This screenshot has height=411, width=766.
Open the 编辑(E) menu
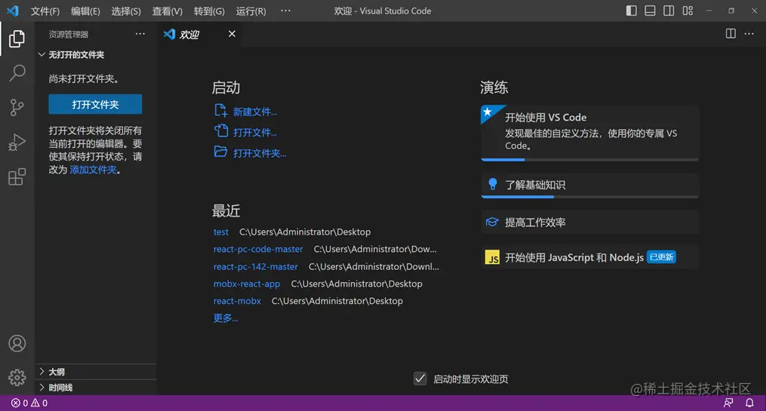85,11
